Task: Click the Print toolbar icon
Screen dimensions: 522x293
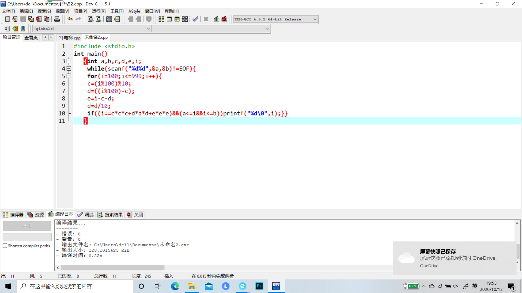Action: pyautogui.click(x=57, y=19)
